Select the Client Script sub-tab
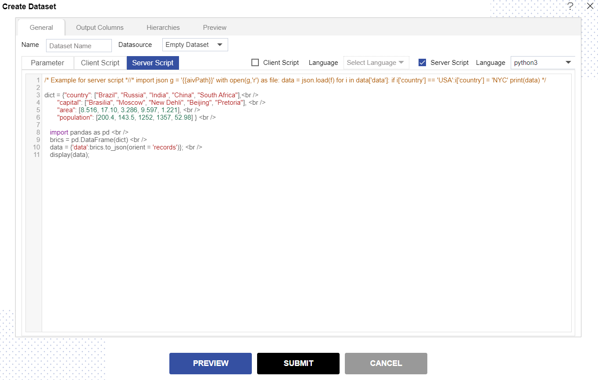This screenshot has width=598, height=380. (100, 63)
